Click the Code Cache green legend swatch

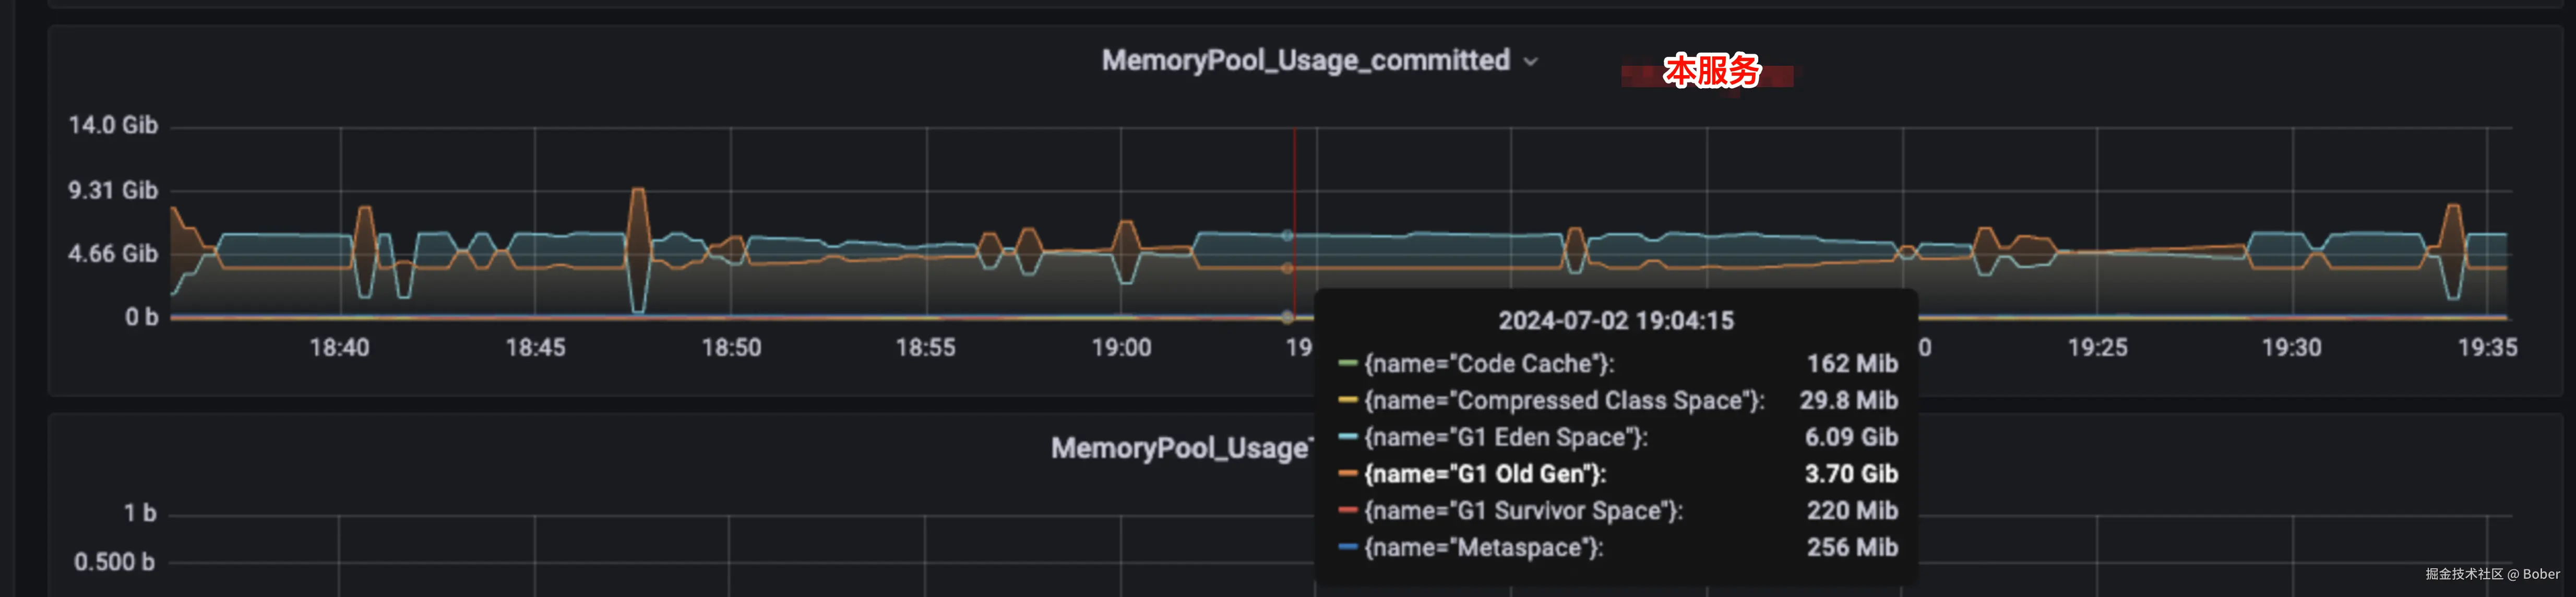[x=1347, y=364]
